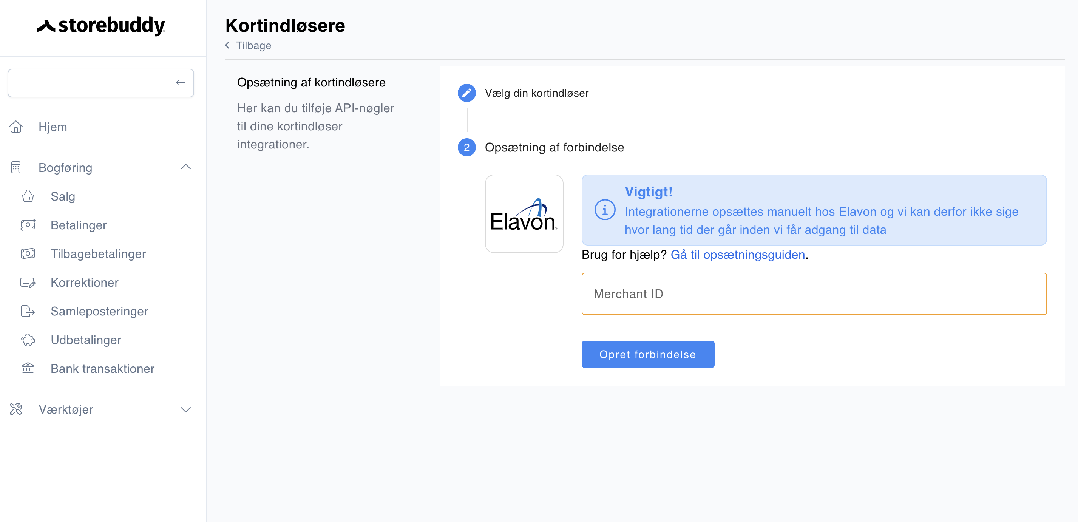The width and height of the screenshot is (1078, 522).
Task: Click the back chevron beside Tilbage
Action: [228, 45]
